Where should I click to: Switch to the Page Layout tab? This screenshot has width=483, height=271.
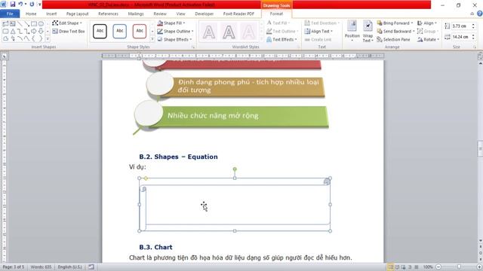(77, 14)
